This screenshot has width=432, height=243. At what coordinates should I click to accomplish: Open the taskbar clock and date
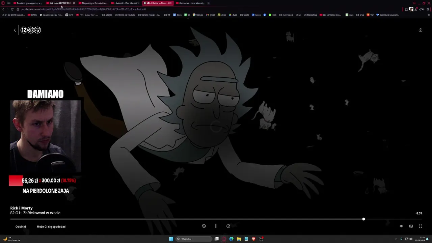420,239
